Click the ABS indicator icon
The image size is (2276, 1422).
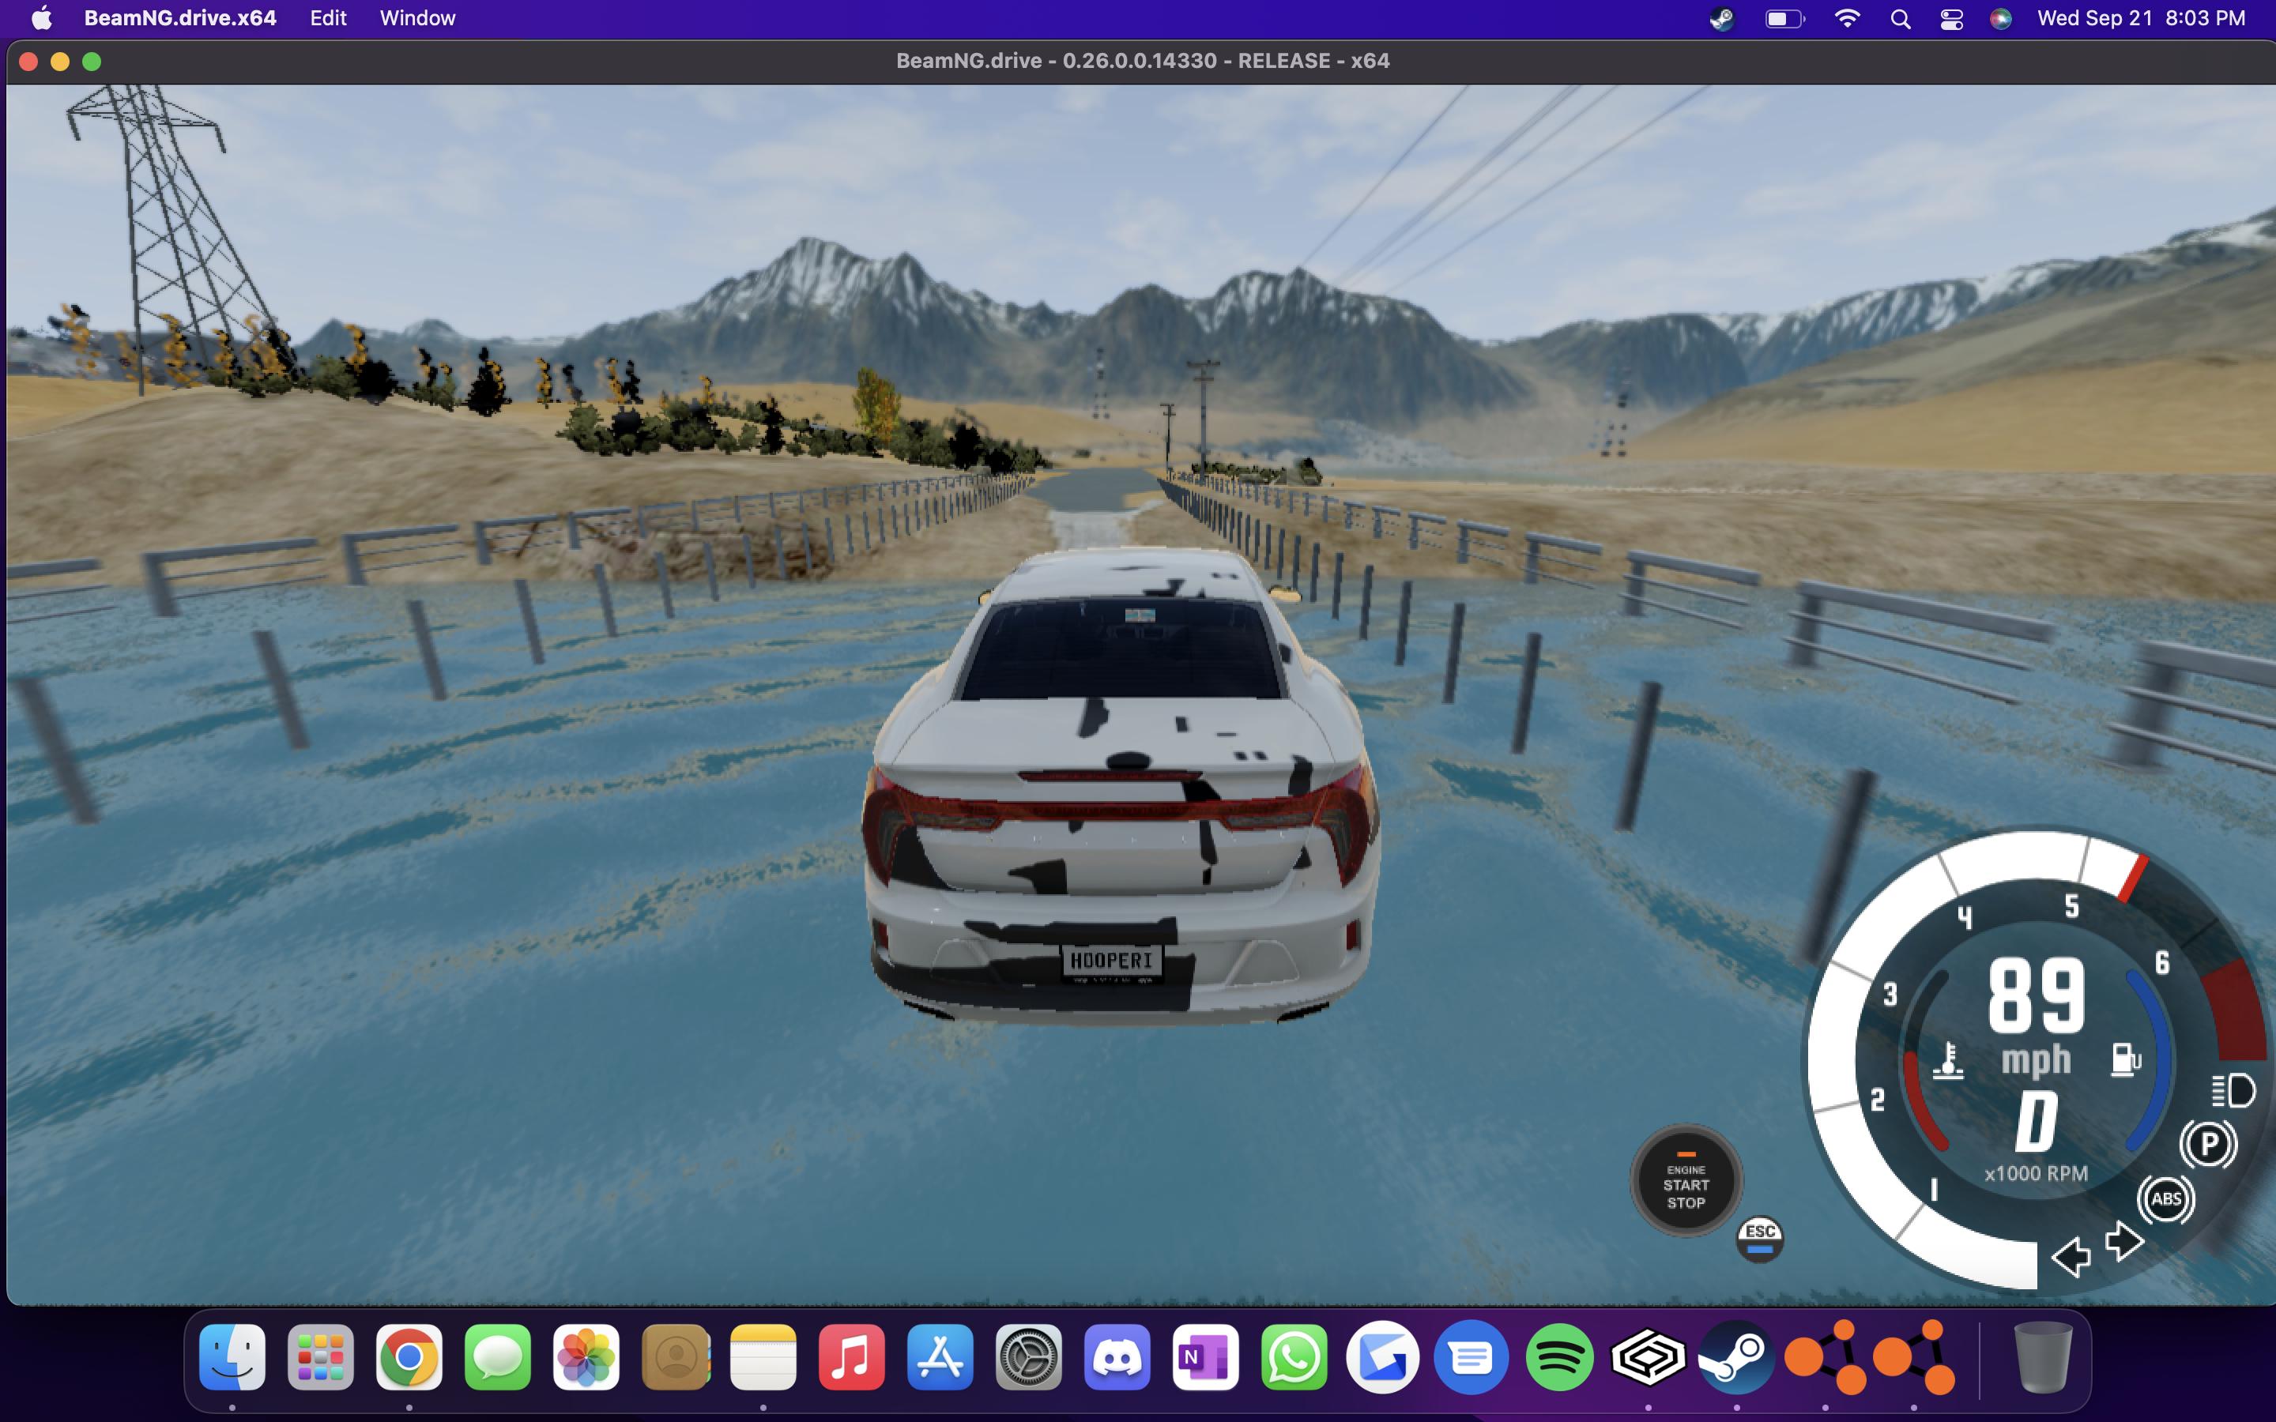click(2166, 1199)
